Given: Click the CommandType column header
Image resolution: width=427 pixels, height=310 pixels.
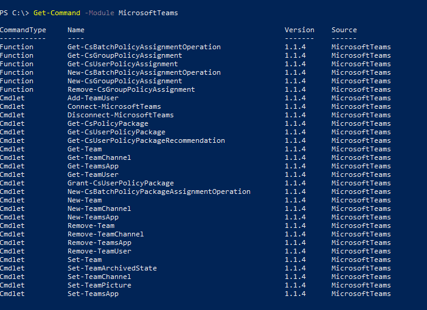Looking at the screenshot, I should click(23, 30).
